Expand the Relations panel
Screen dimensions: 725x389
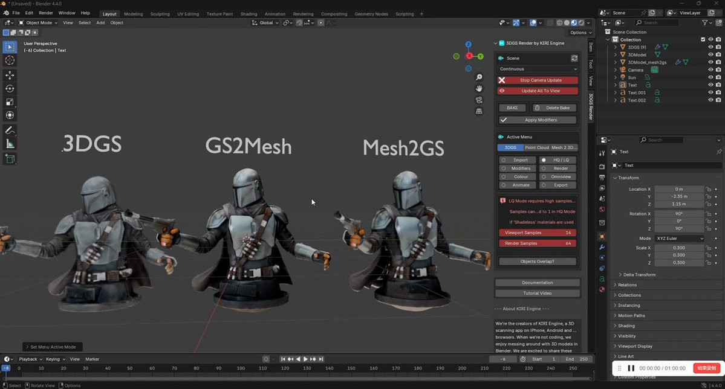627,285
